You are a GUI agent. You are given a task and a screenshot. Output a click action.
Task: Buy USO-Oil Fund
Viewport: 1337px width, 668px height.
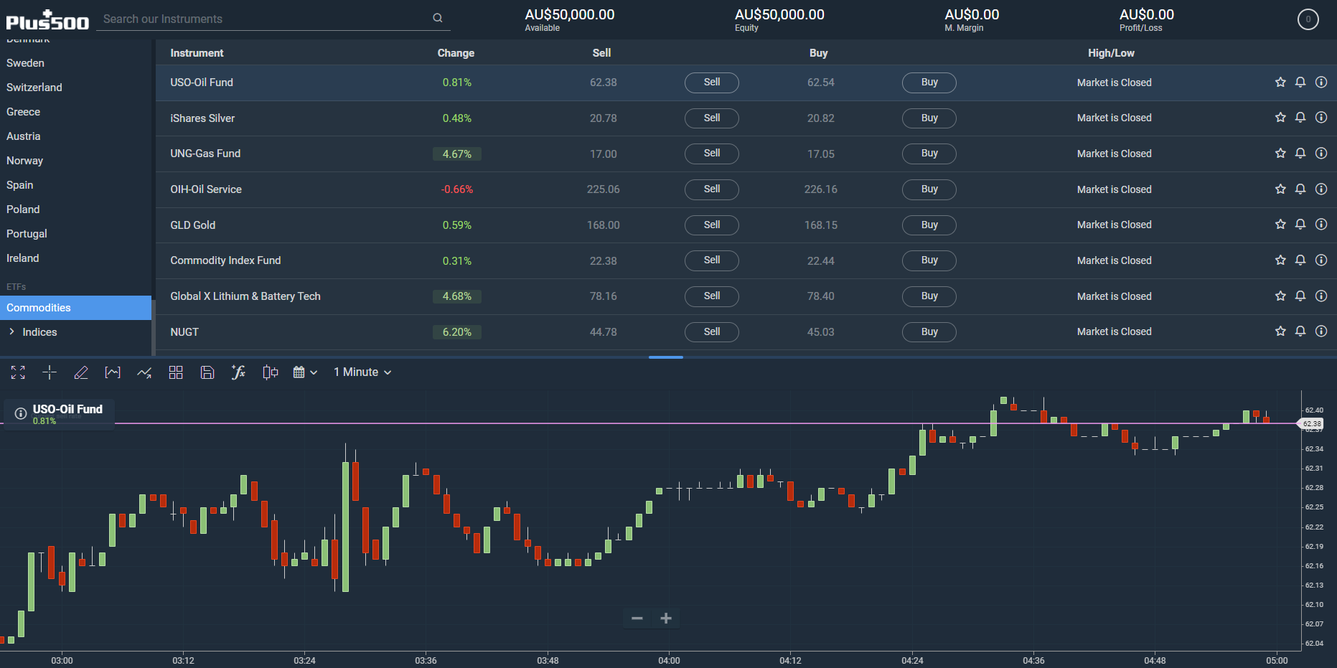click(x=929, y=83)
